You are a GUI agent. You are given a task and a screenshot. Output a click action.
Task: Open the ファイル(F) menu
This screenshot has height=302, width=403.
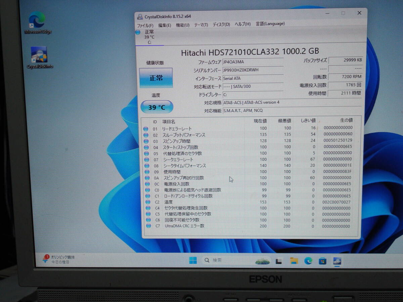145,26
